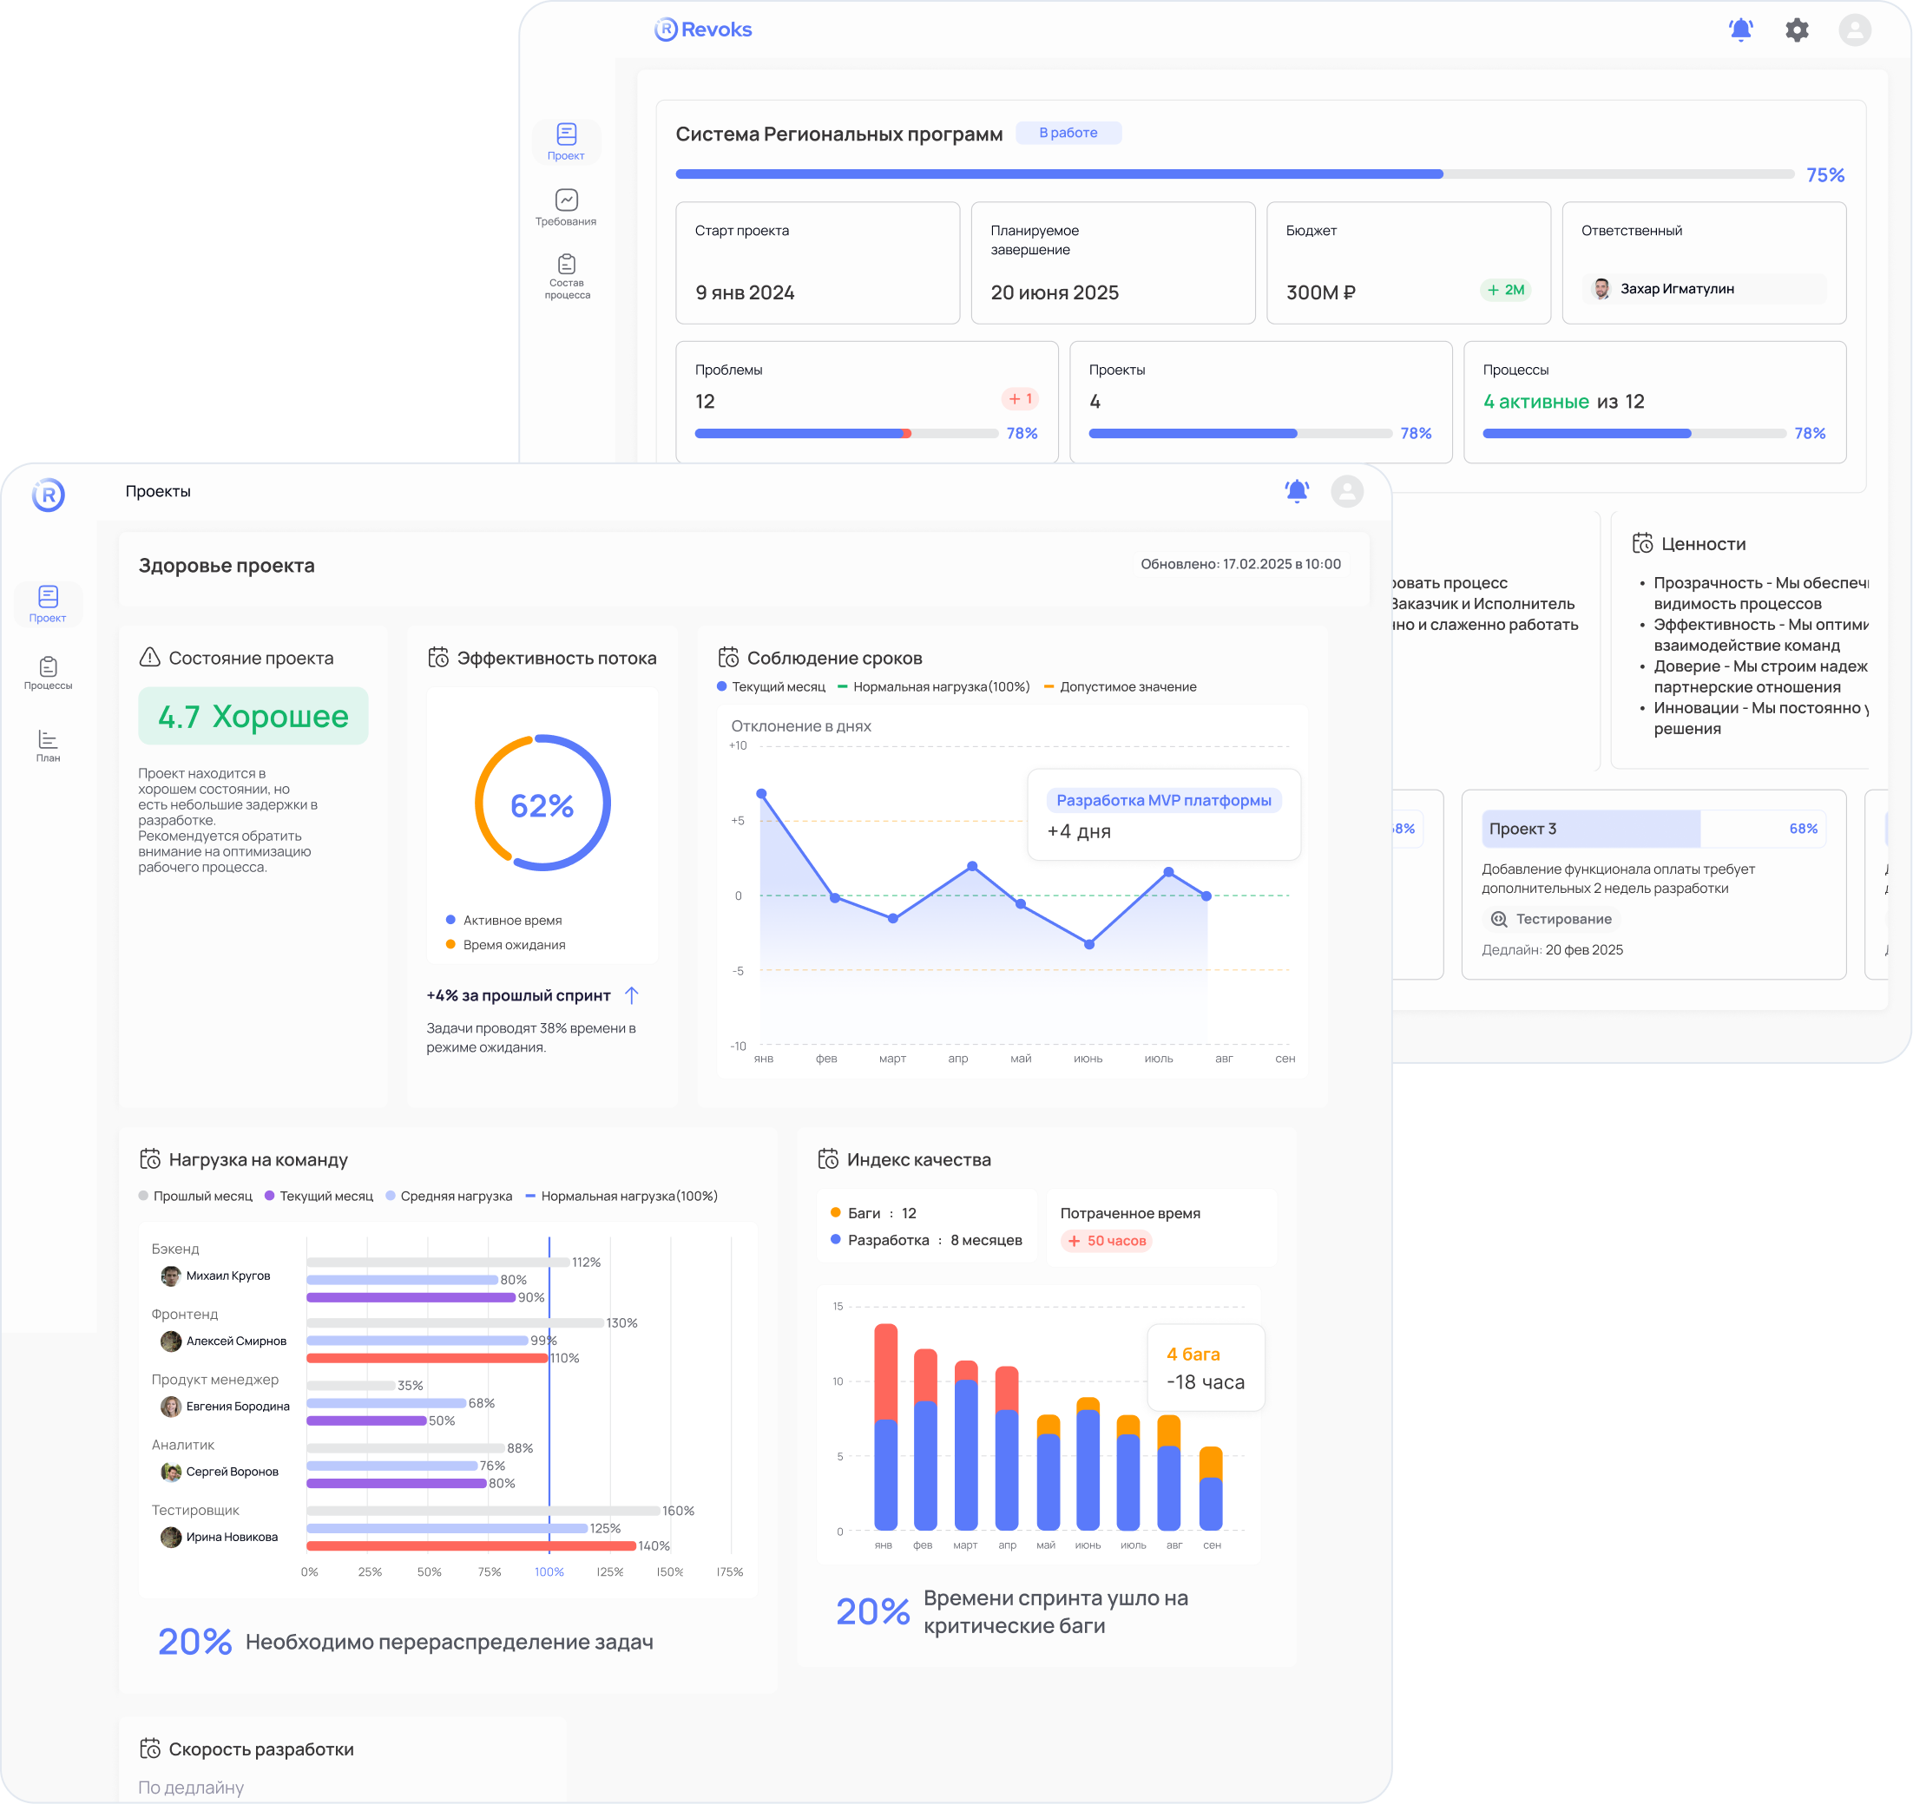Click the В работе status badge
The image size is (1913, 1804).
[x=1067, y=133]
